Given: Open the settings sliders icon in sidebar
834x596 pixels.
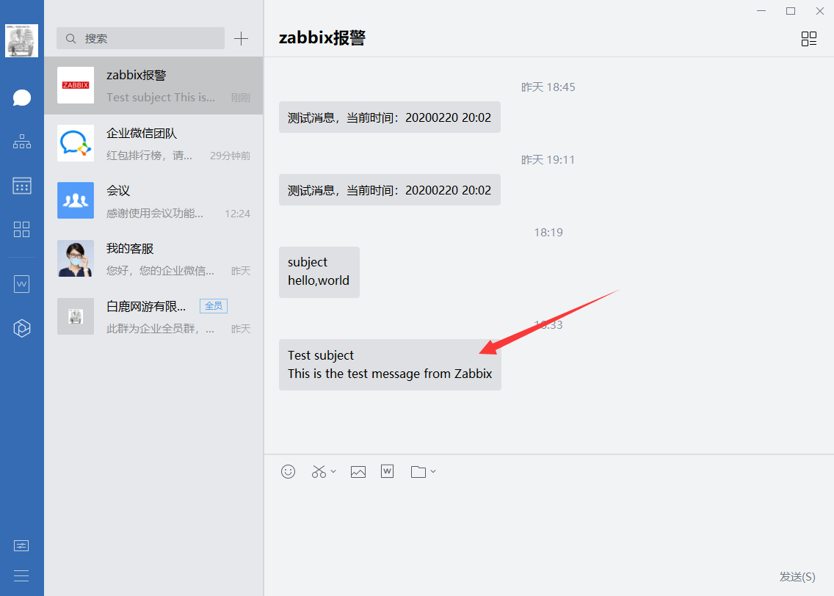Looking at the screenshot, I should 21,546.
